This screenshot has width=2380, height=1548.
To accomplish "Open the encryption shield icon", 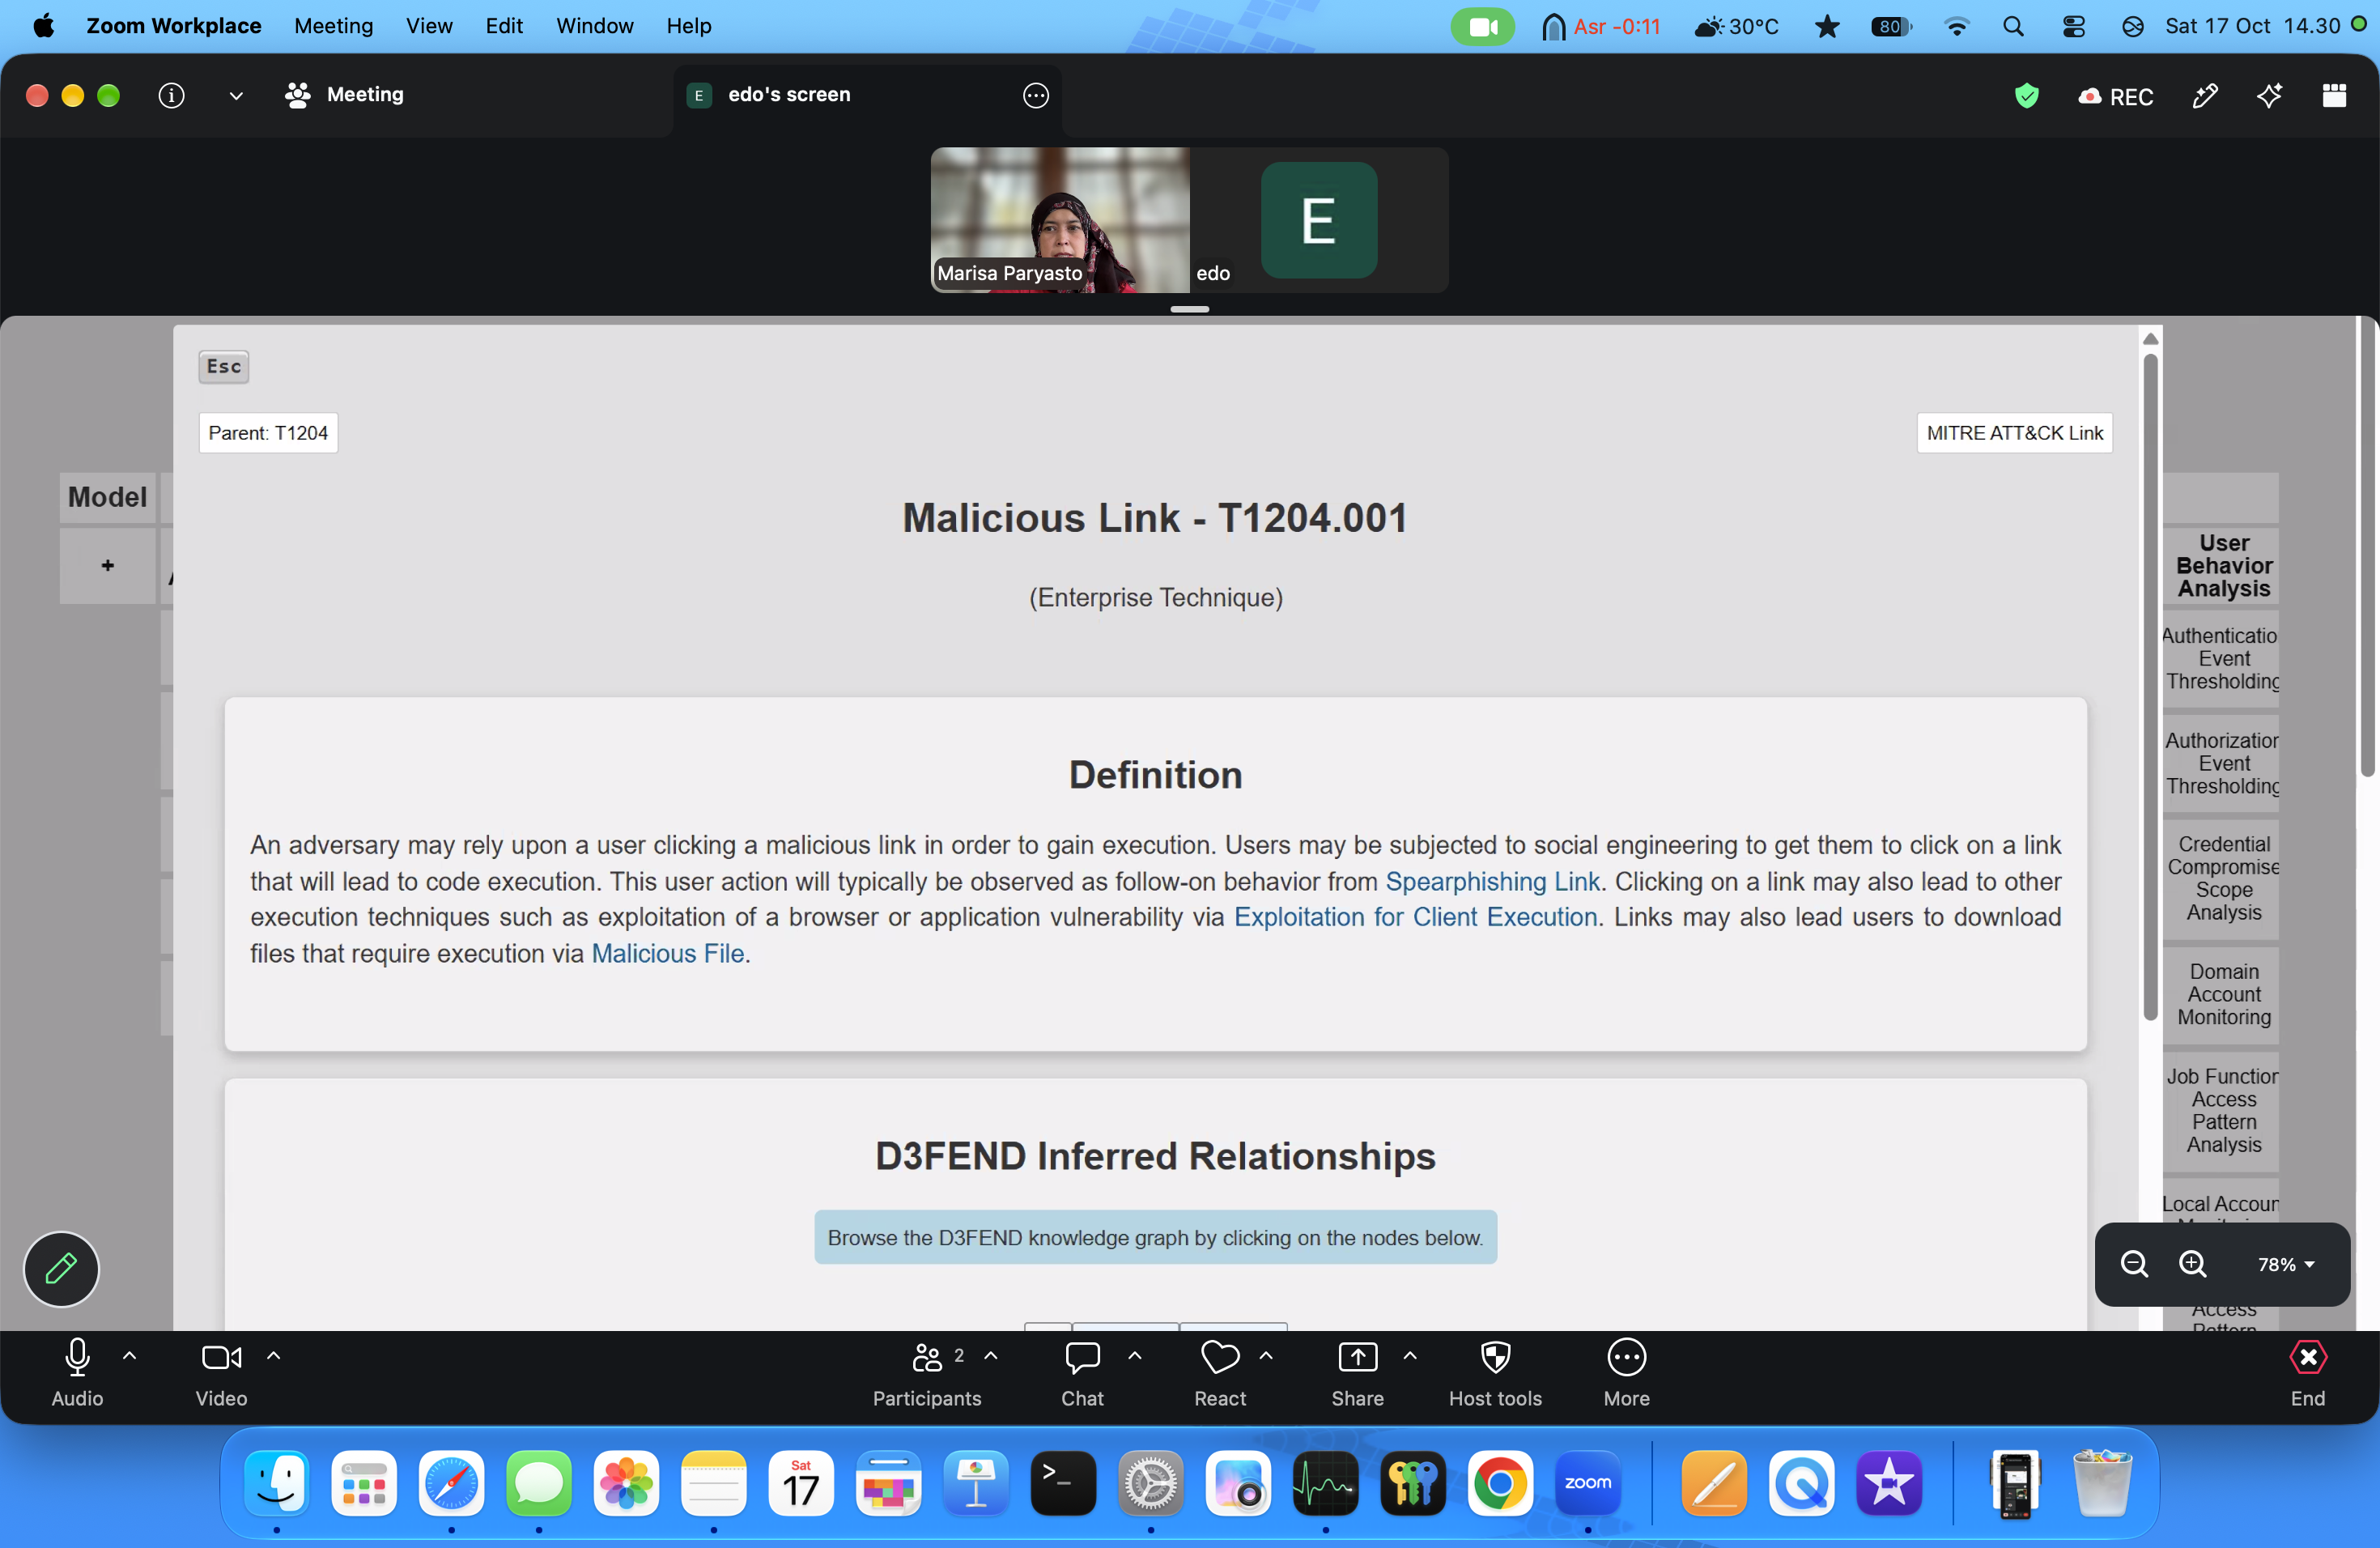I will [x=2026, y=96].
